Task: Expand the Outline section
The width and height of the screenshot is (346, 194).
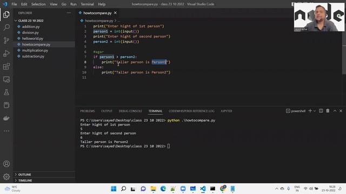Action: point(44,175)
